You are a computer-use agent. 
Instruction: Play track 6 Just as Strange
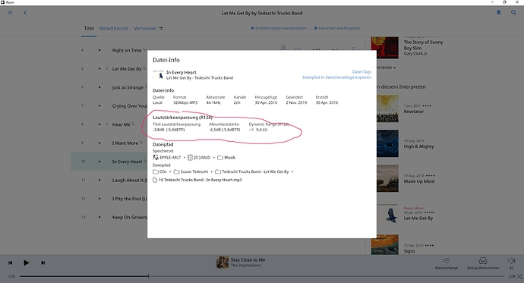pyautogui.click(x=99, y=87)
